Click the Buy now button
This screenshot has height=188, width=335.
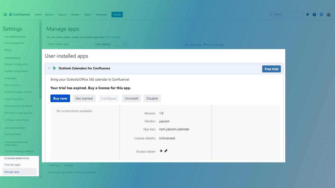(x=60, y=98)
